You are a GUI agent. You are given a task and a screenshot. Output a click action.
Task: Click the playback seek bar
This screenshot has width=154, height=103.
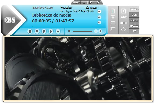tap(62, 26)
